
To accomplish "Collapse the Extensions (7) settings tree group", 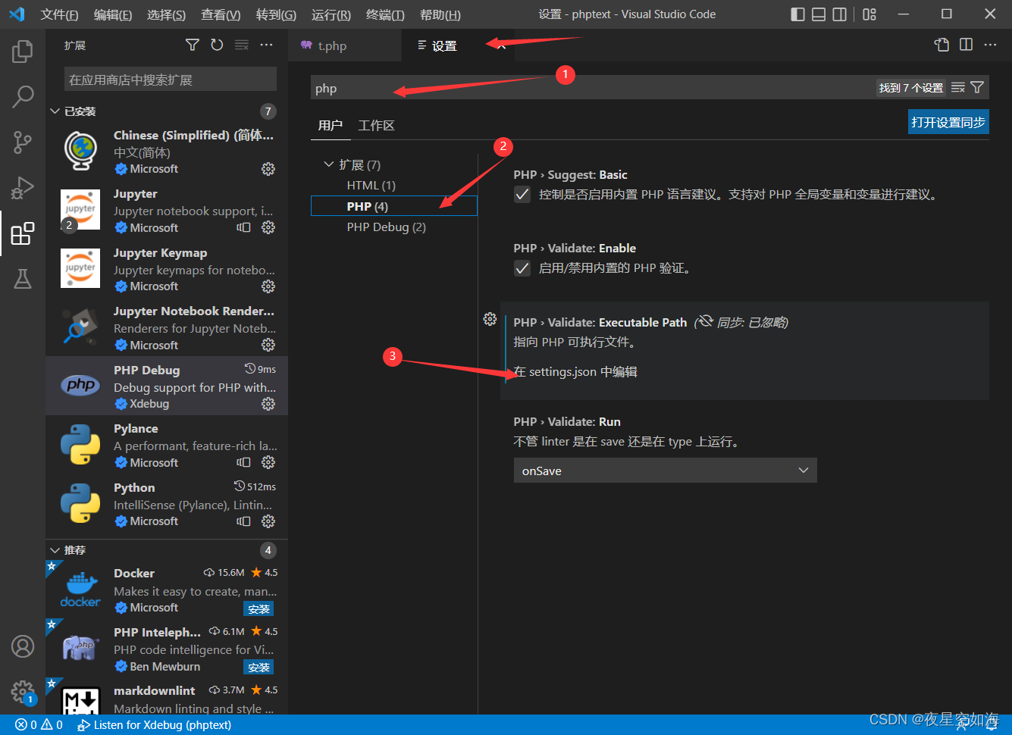I will pos(329,164).
